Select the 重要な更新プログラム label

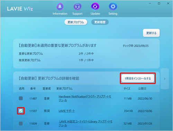coord(31,54)
